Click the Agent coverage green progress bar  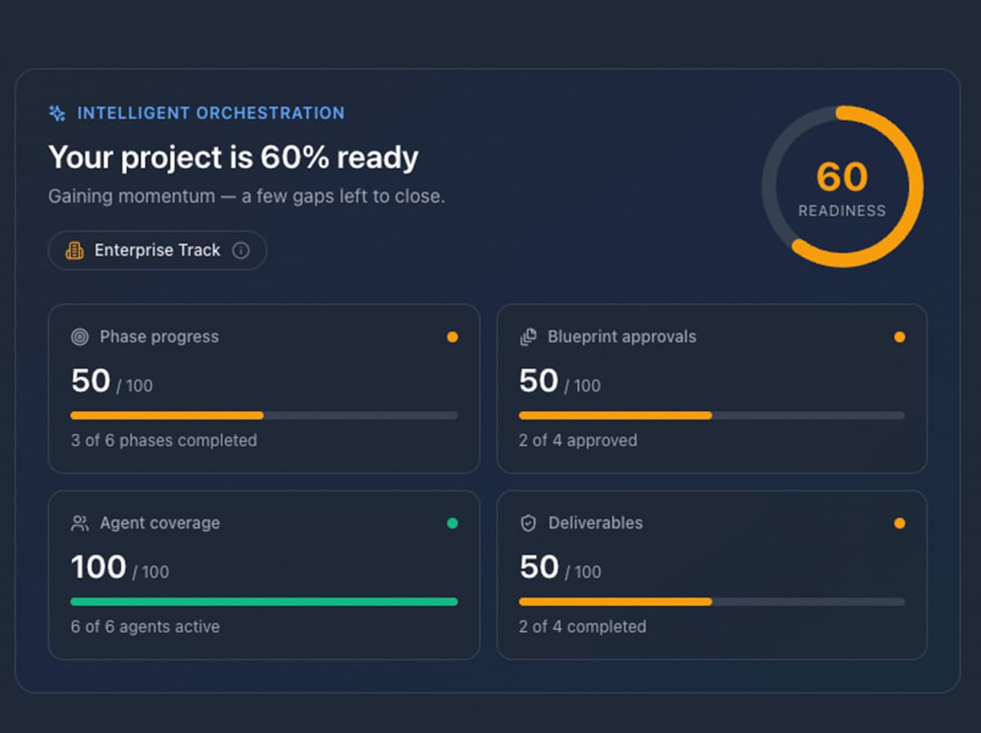click(x=264, y=602)
